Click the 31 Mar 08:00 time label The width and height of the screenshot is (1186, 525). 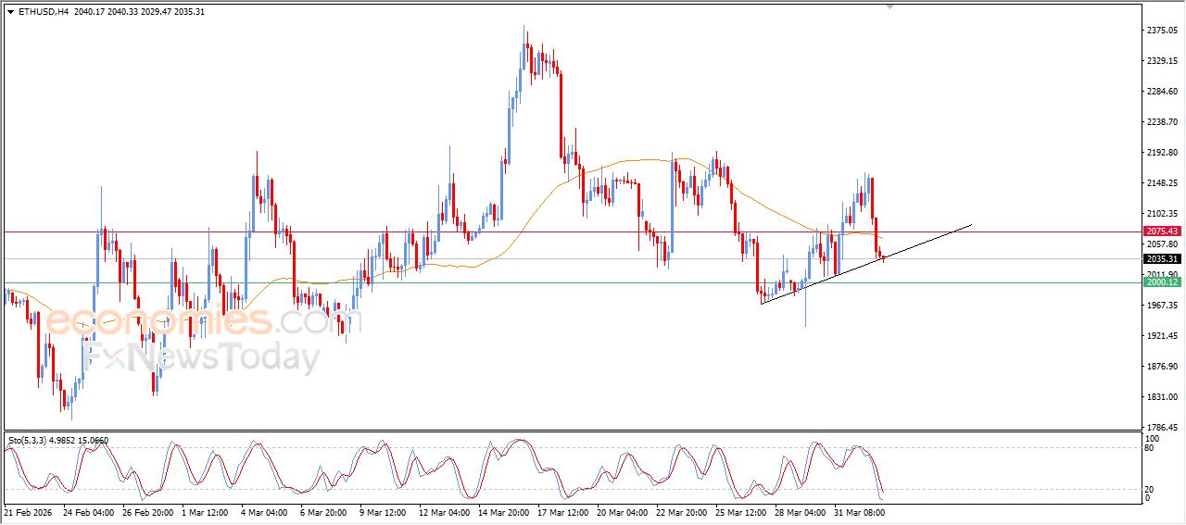pos(860,512)
